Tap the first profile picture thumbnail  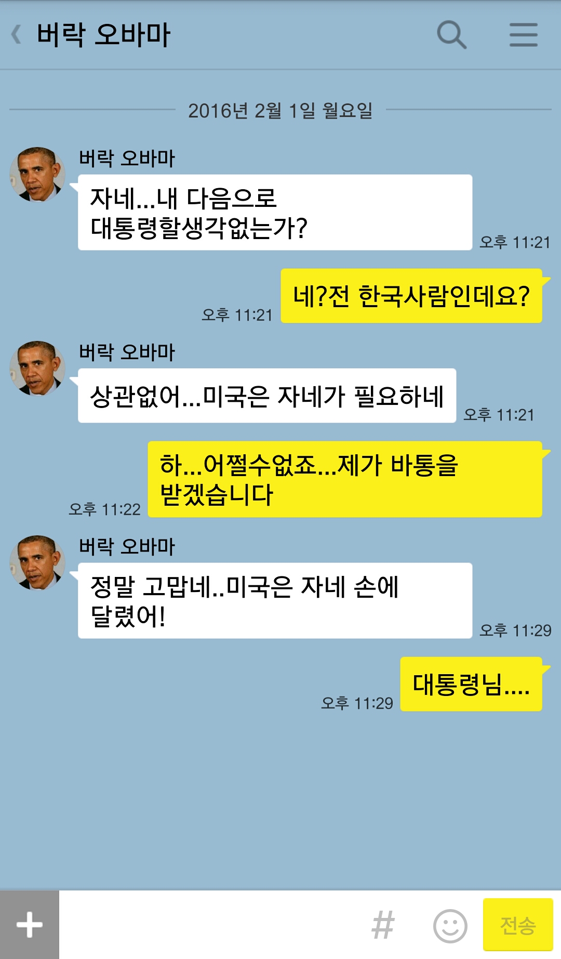point(37,174)
